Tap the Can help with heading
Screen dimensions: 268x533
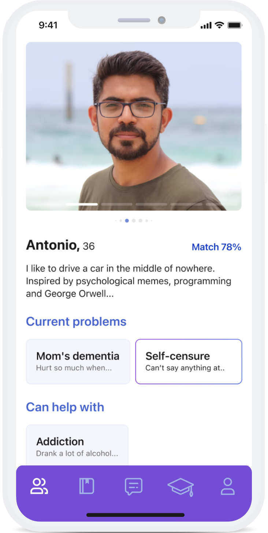65,407
